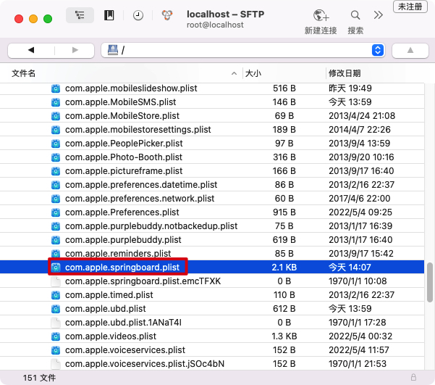
Task: Select com.apple.purplebuddy.plist file icon
Action: coord(56,240)
